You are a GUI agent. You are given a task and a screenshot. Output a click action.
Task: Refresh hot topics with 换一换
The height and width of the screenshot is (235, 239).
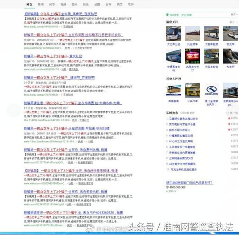(232, 113)
